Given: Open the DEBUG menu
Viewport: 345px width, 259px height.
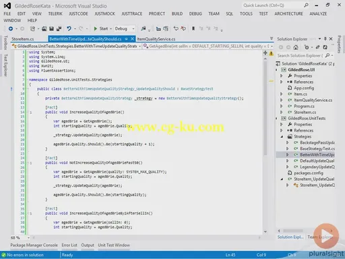Looking at the screenshot, I should coord(195,13).
